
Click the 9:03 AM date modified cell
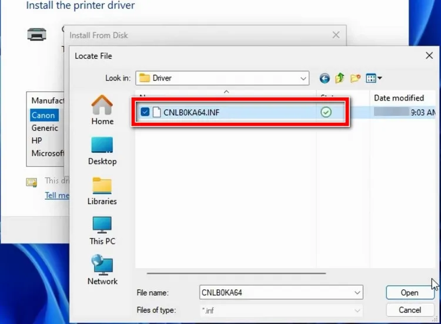pyautogui.click(x=405, y=112)
